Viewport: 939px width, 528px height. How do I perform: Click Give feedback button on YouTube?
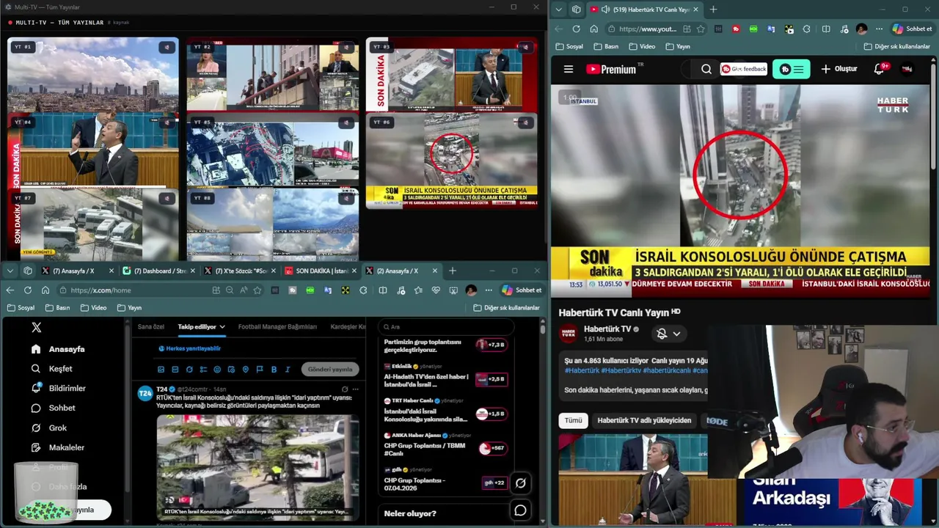coord(744,69)
